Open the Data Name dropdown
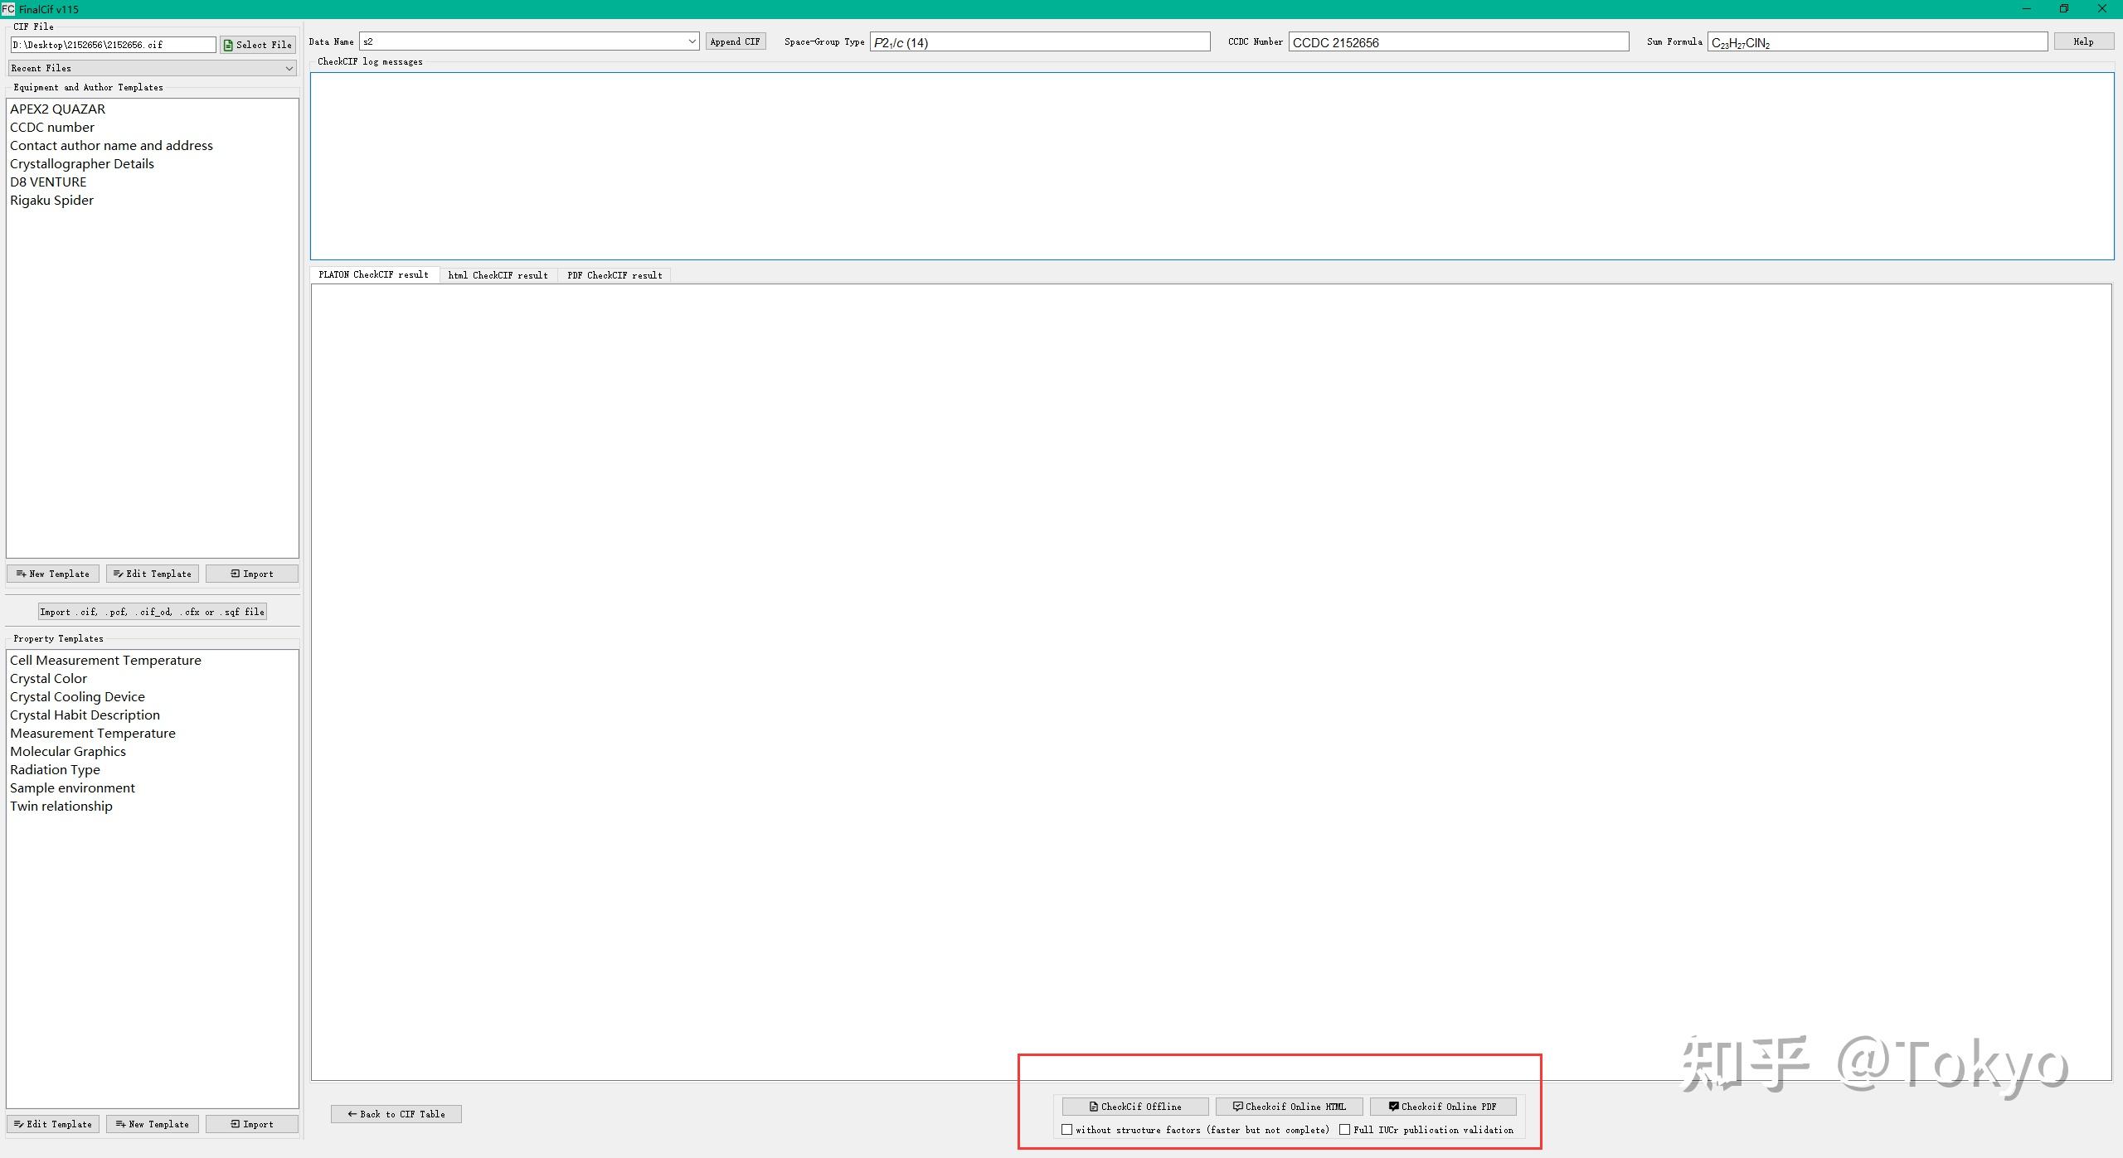 pyautogui.click(x=692, y=41)
